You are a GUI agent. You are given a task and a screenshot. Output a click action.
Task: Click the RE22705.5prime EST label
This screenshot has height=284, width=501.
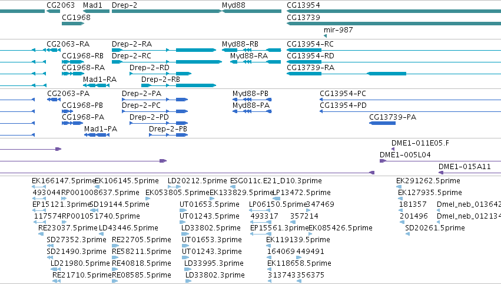[x=141, y=240]
